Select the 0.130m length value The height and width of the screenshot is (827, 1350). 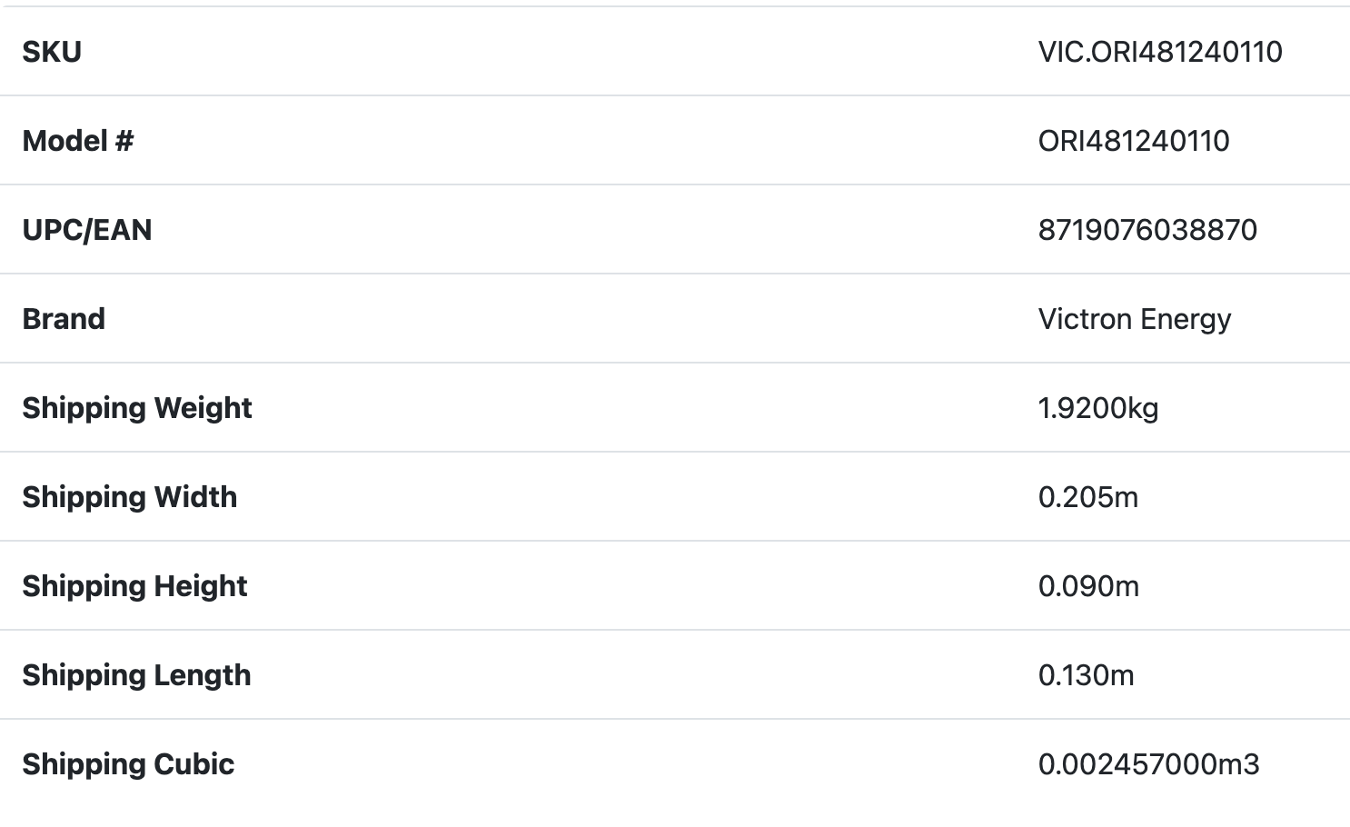coord(1087,675)
